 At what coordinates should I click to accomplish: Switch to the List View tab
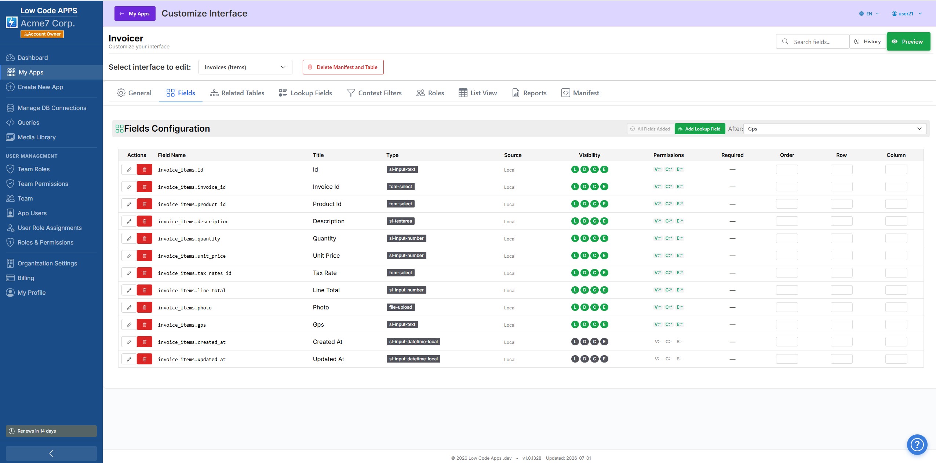point(478,93)
